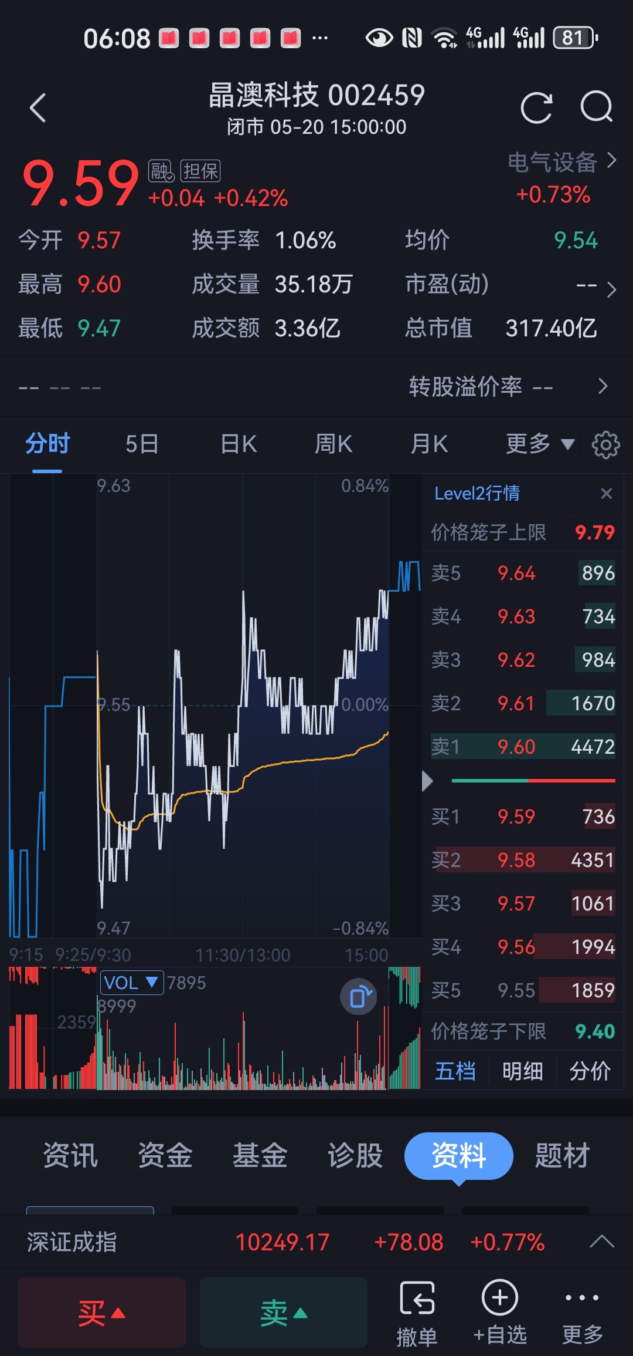
Task: Select 卖1 ask row at 9.60
Action: click(x=523, y=747)
